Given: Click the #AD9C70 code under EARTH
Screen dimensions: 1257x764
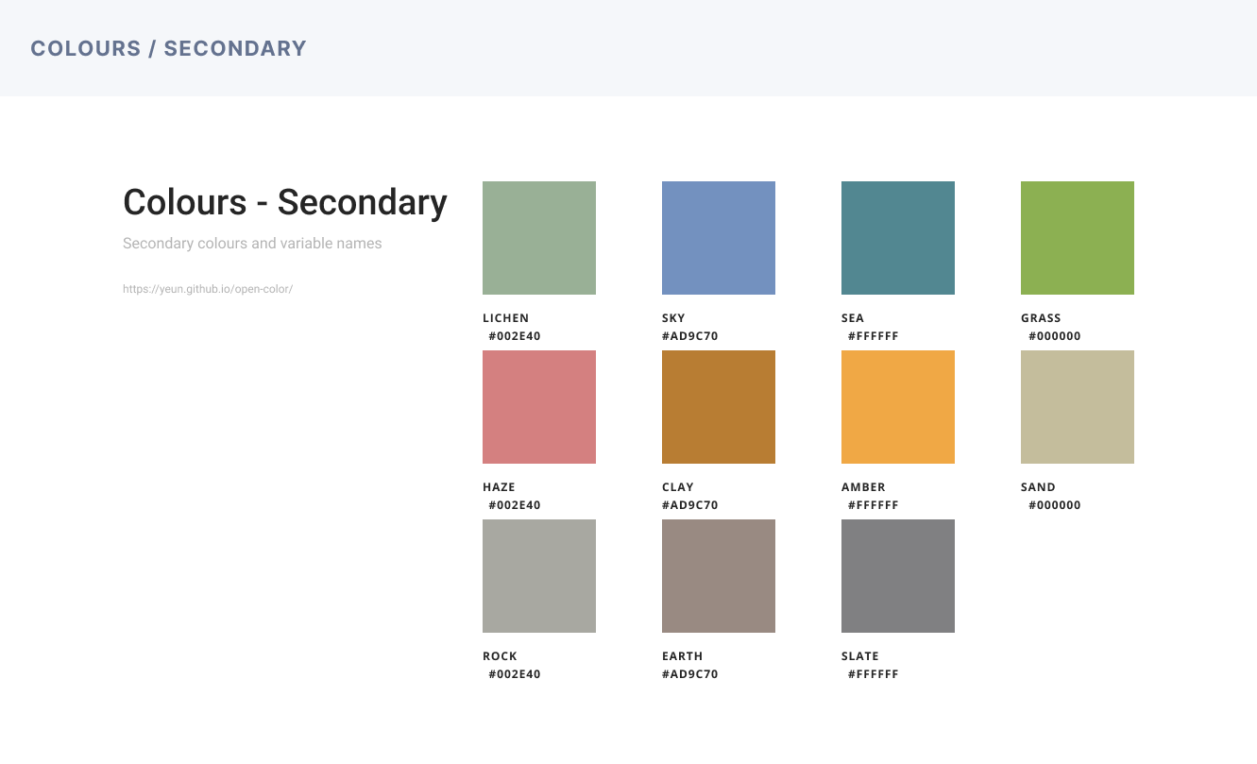Looking at the screenshot, I should 690,674.
